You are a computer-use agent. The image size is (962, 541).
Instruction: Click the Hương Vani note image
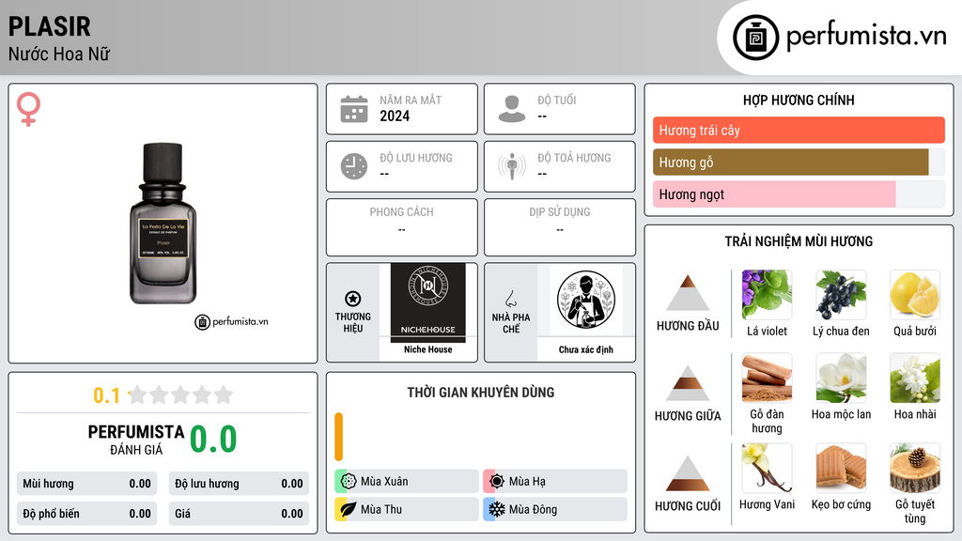[767, 468]
